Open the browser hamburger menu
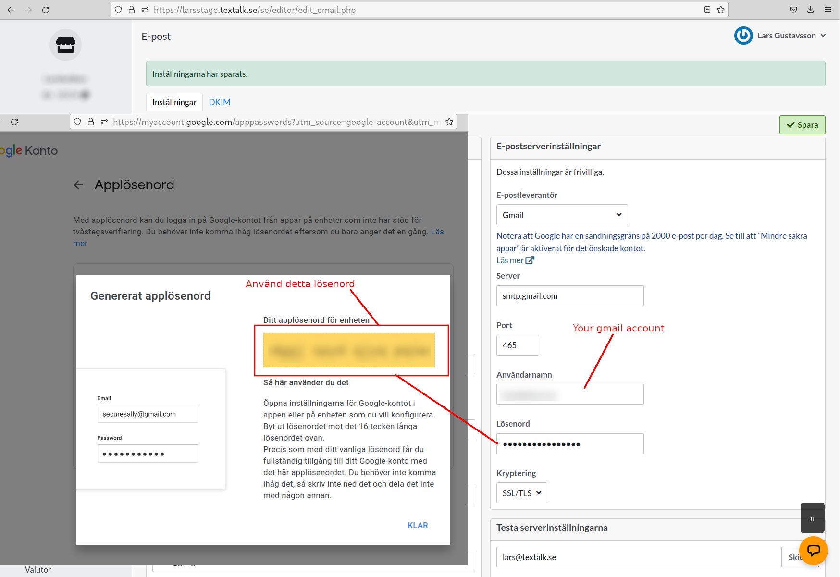The image size is (840, 577). [x=828, y=10]
